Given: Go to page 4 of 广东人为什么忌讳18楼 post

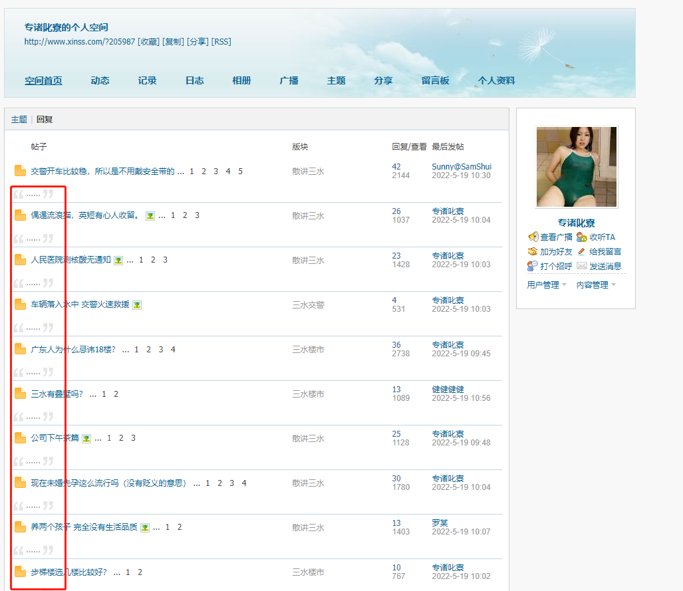Looking at the screenshot, I should 173,349.
